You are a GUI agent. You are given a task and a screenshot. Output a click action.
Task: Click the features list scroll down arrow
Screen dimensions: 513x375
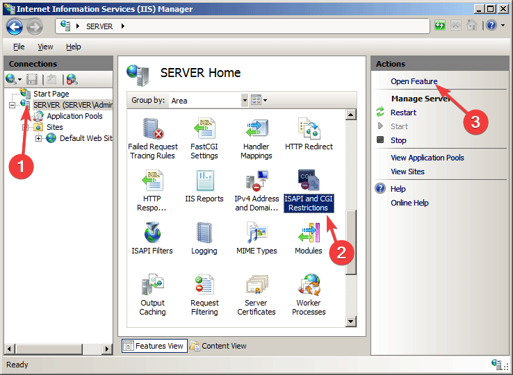click(351, 322)
